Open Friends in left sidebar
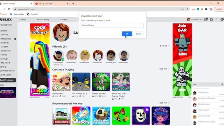Image resolution: width=224 pixels, height=126 pixels. coord(5,43)
